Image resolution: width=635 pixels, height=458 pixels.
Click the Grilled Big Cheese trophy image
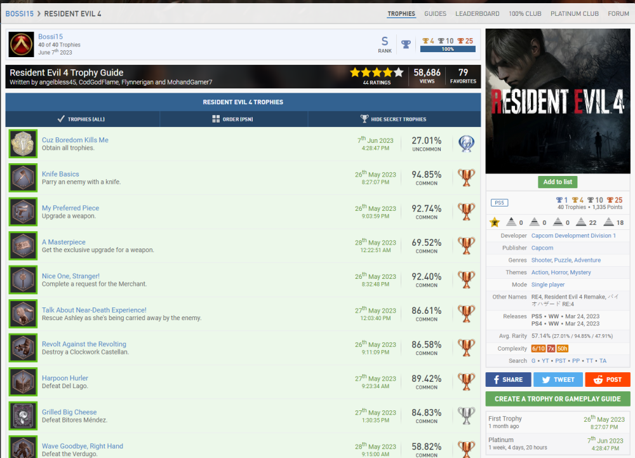click(23, 416)
